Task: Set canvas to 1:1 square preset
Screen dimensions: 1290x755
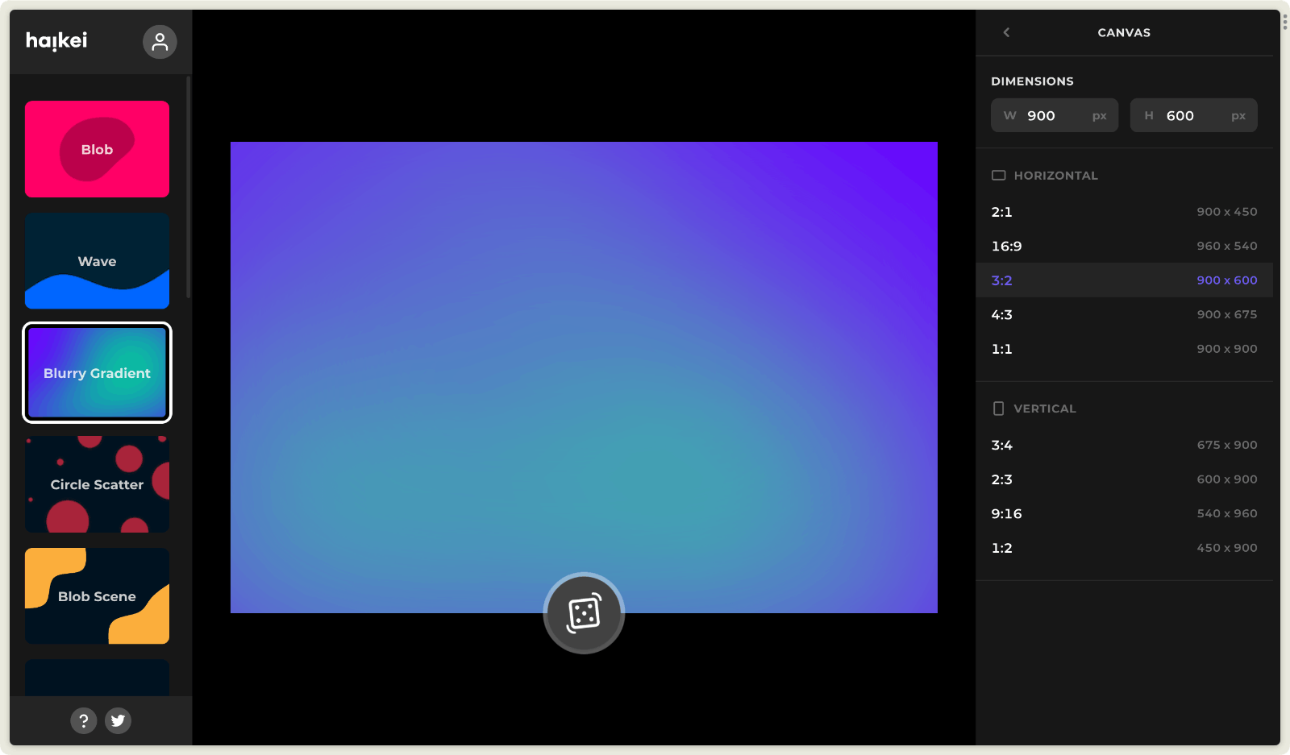Action: 1124,349
